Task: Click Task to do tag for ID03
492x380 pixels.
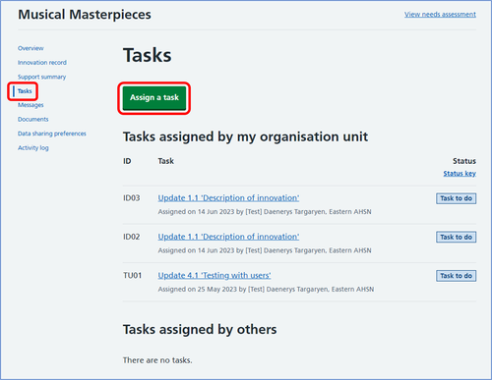Action: [x=456, y=198]
